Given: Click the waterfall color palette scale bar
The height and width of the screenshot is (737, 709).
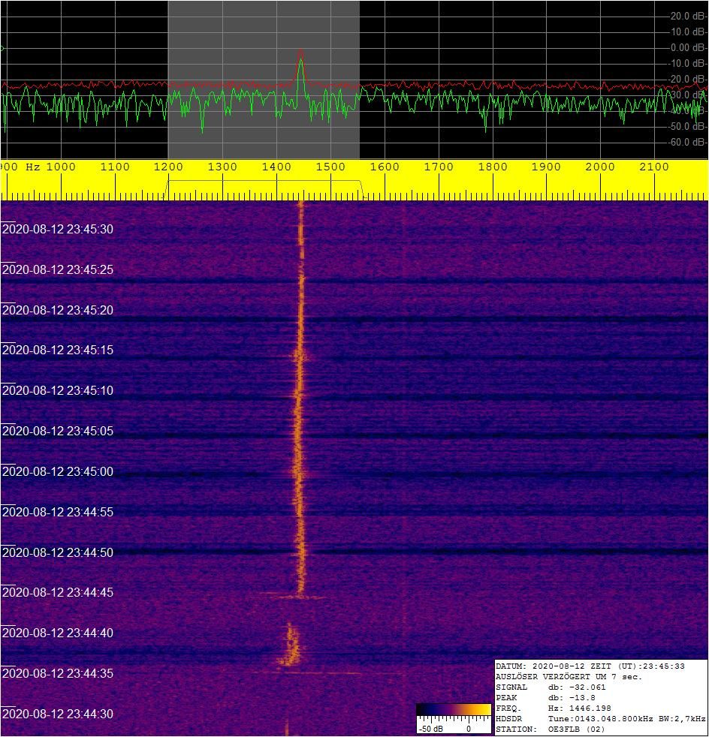Looking at the screenshot, I should (x=454, y=709).
